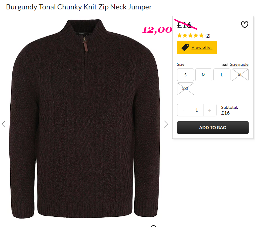Click the price tag offer icon

click(185, 47)
